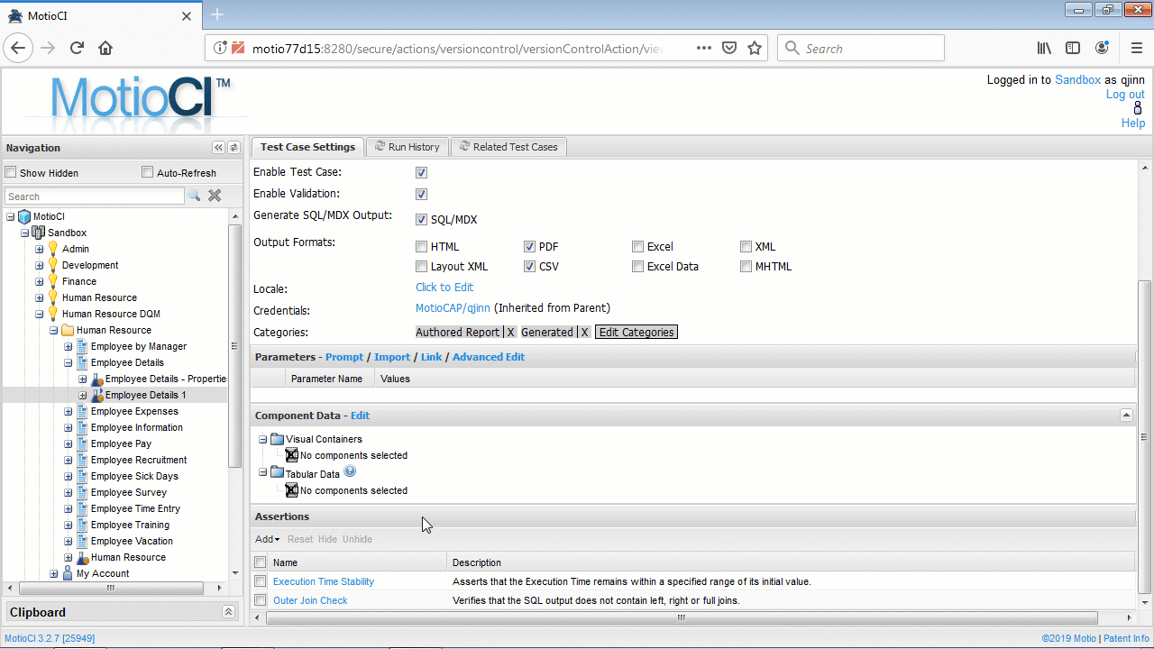Collapse the Human Resource DQM node

39,314
